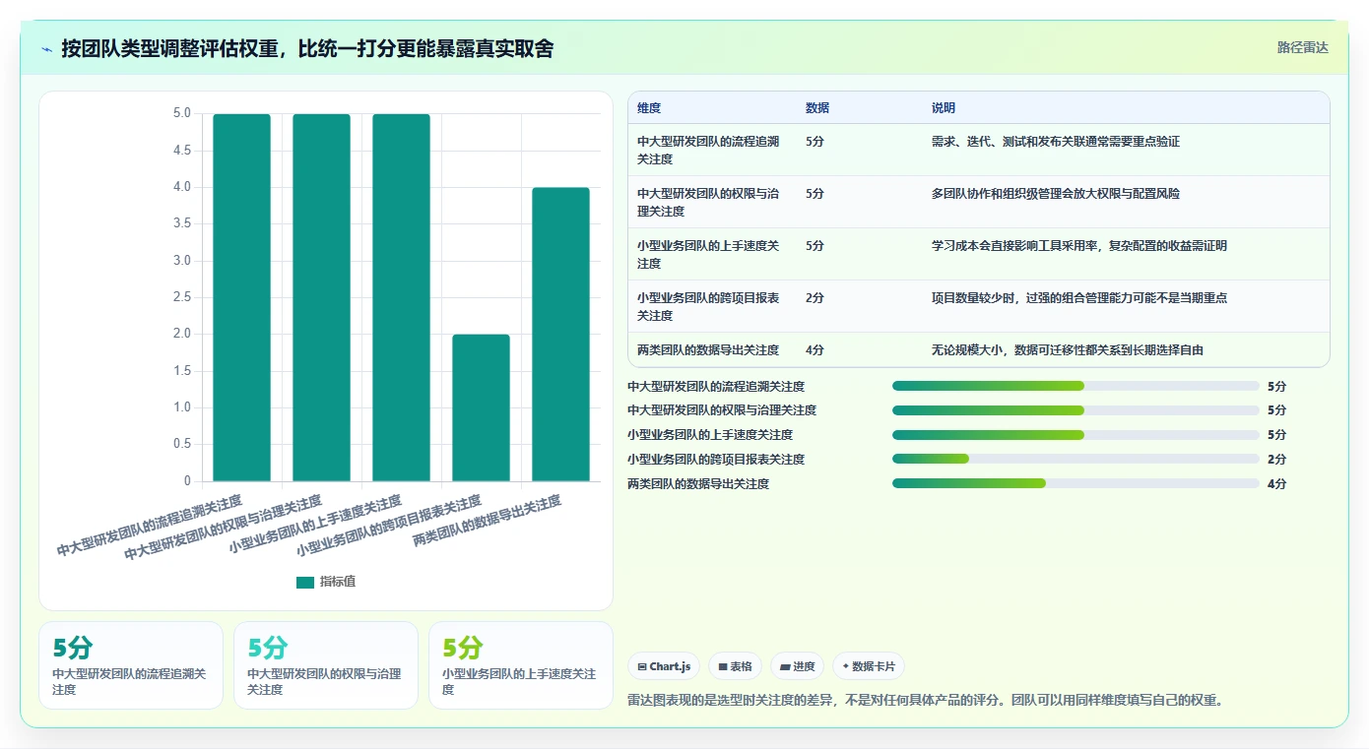Viewport: 1369px width, 749px height.
Task: Click the bar for 小型业务团队的上手速度关注度
Action: (401, 297)
